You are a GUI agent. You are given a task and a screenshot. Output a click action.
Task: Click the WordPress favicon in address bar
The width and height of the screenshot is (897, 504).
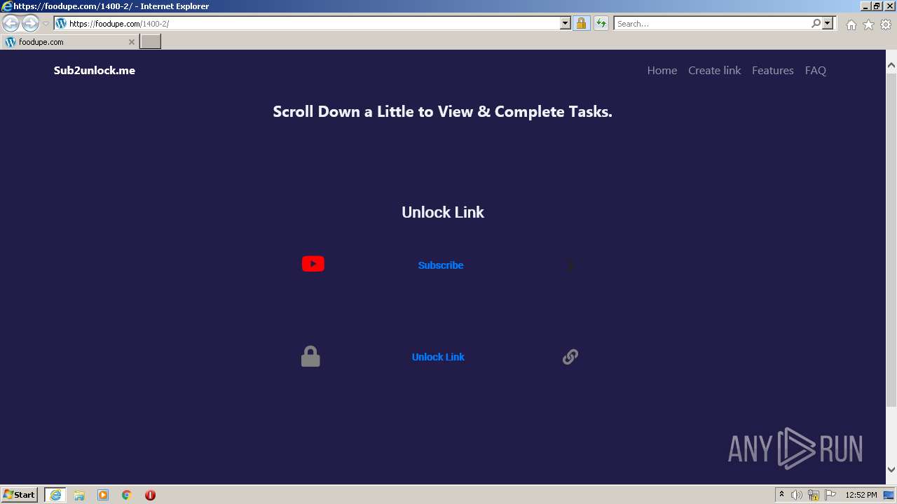(61, 23)
